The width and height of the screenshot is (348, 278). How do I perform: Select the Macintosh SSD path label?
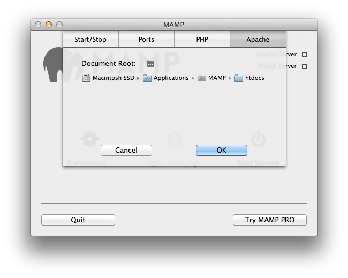pyautogui.click(x=114, y=78)
